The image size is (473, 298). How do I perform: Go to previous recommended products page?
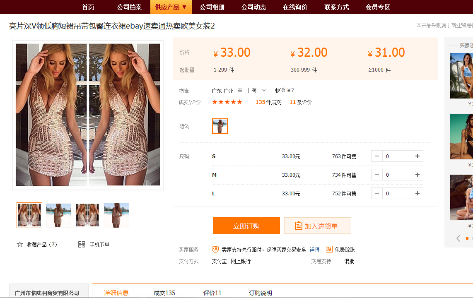[458, 238]
